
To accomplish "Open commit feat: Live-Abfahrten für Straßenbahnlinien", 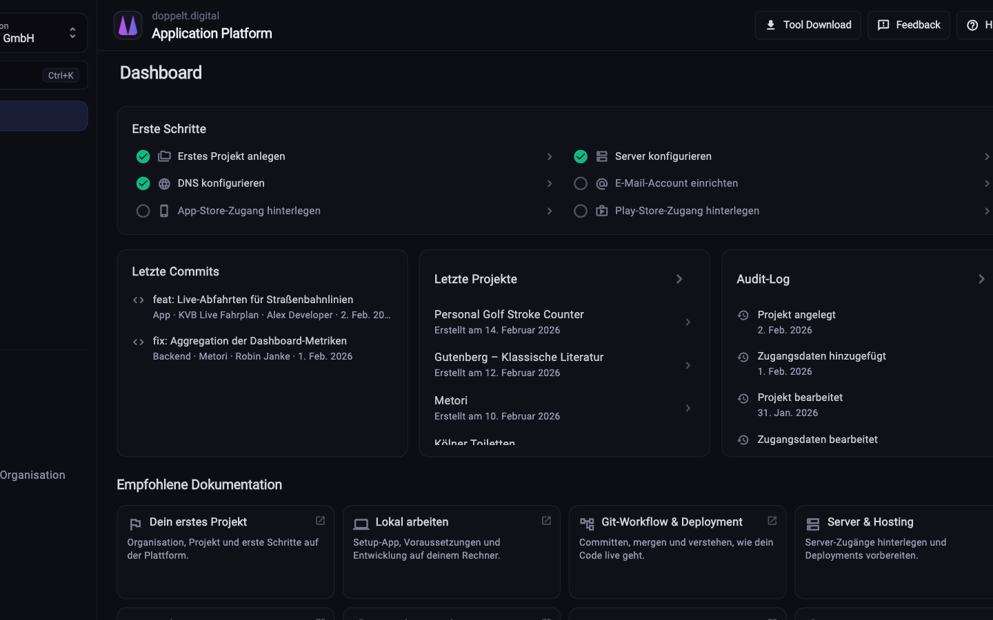I will point(262,307).
